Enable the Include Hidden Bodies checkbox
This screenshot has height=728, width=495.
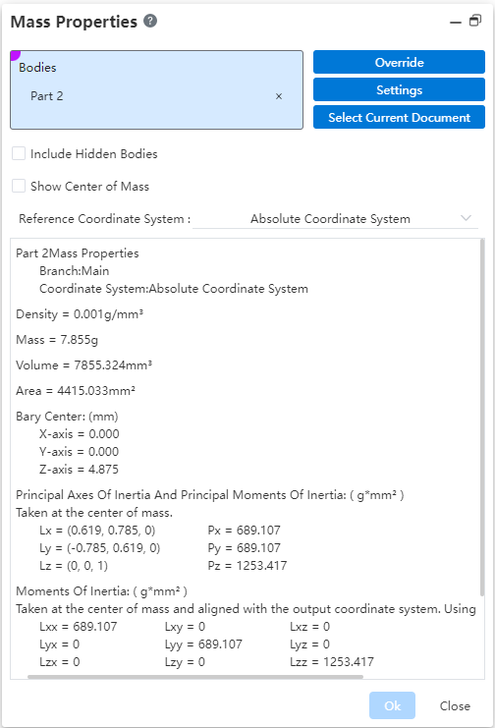click(19, 153)
